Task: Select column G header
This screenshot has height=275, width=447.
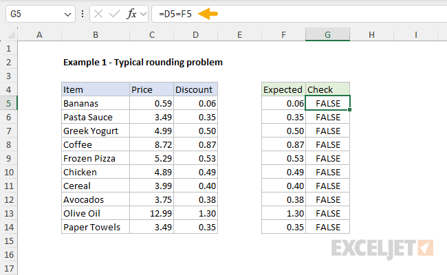Action: pos(327,35)
